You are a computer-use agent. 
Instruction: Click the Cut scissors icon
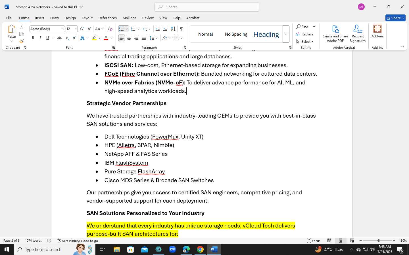22,27
